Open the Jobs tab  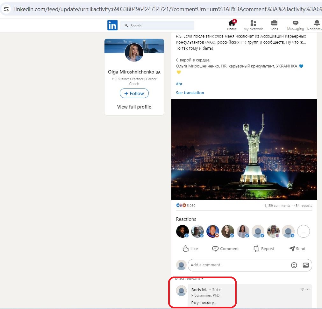click(274, 25)
